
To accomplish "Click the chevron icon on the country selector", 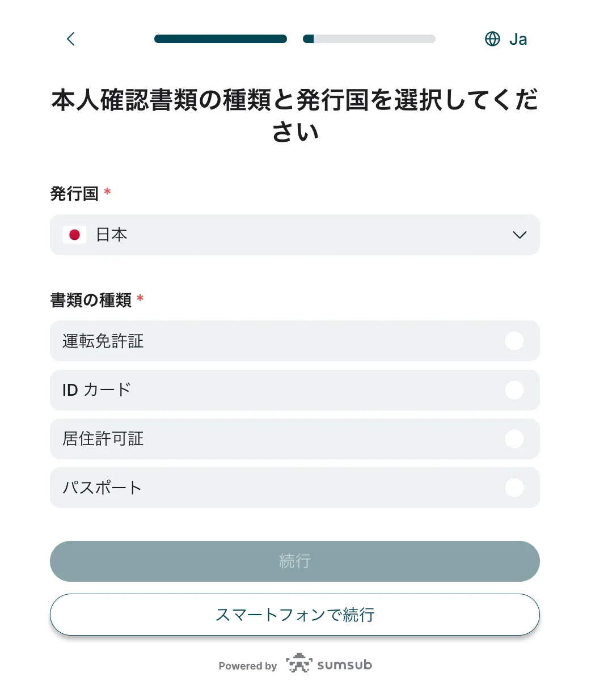I will (519, 235).
